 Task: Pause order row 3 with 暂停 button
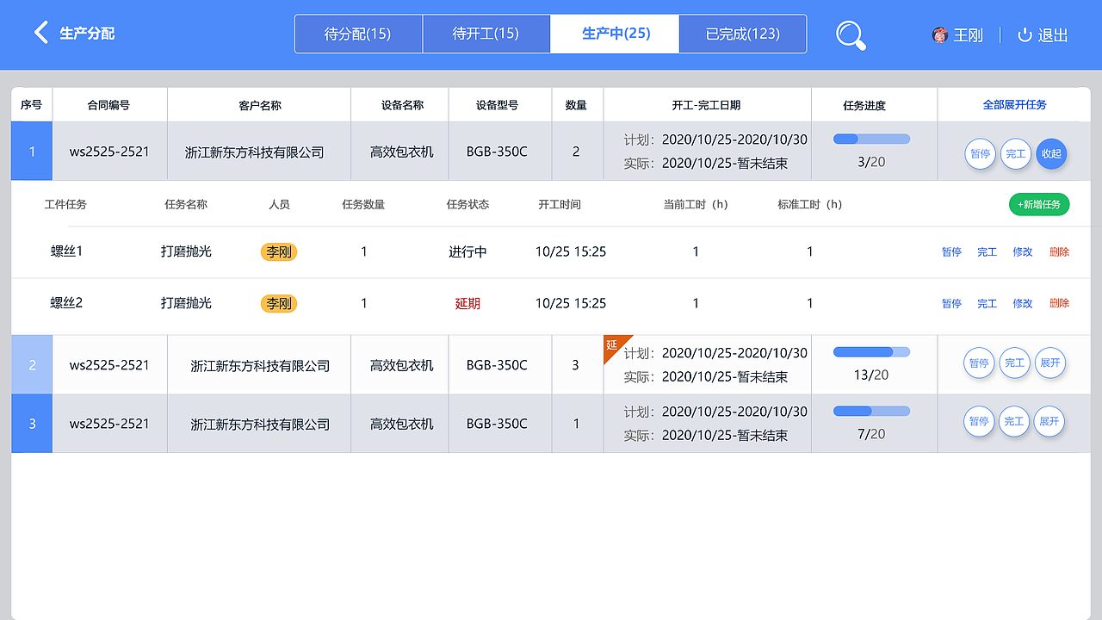[979, 421]
